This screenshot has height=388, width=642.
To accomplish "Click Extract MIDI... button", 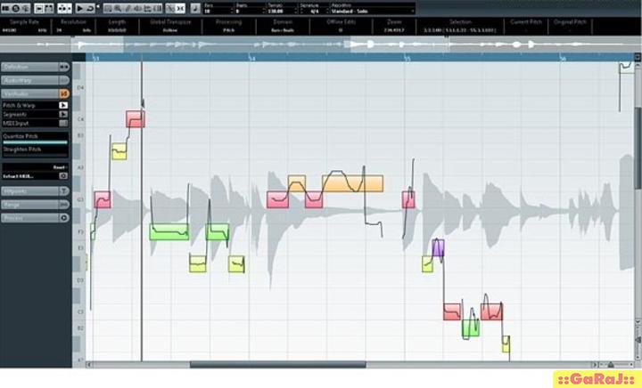I will 19,176.
